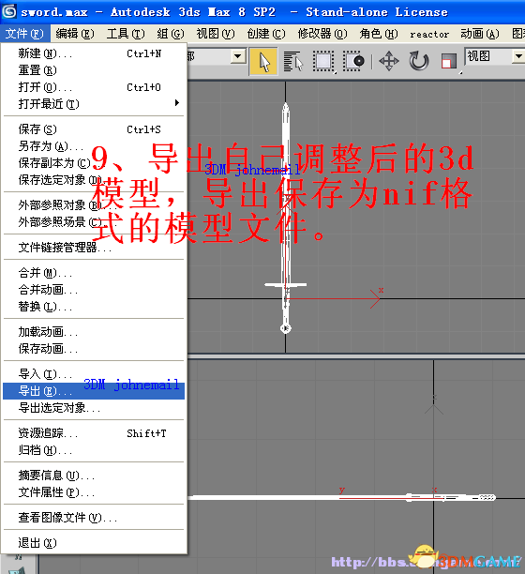Activate the Select and Move tool
Image resolution: width=525 pixels, height=574 pixels.
[388, 62]
